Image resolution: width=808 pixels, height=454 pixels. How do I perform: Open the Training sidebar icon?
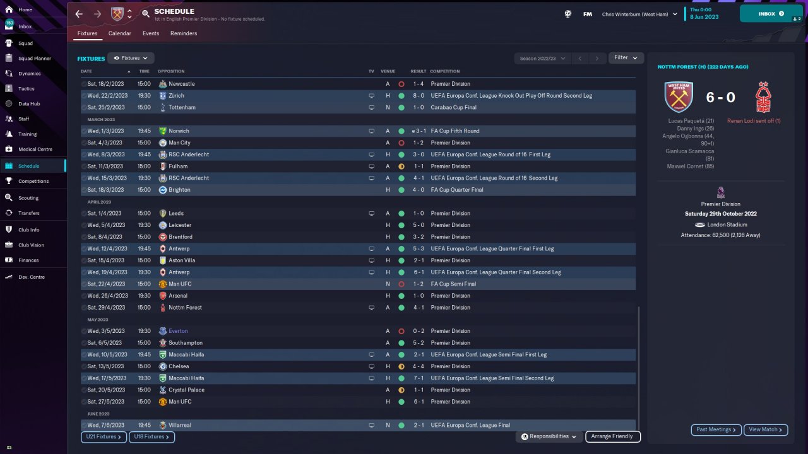click(x=9, y=134)
